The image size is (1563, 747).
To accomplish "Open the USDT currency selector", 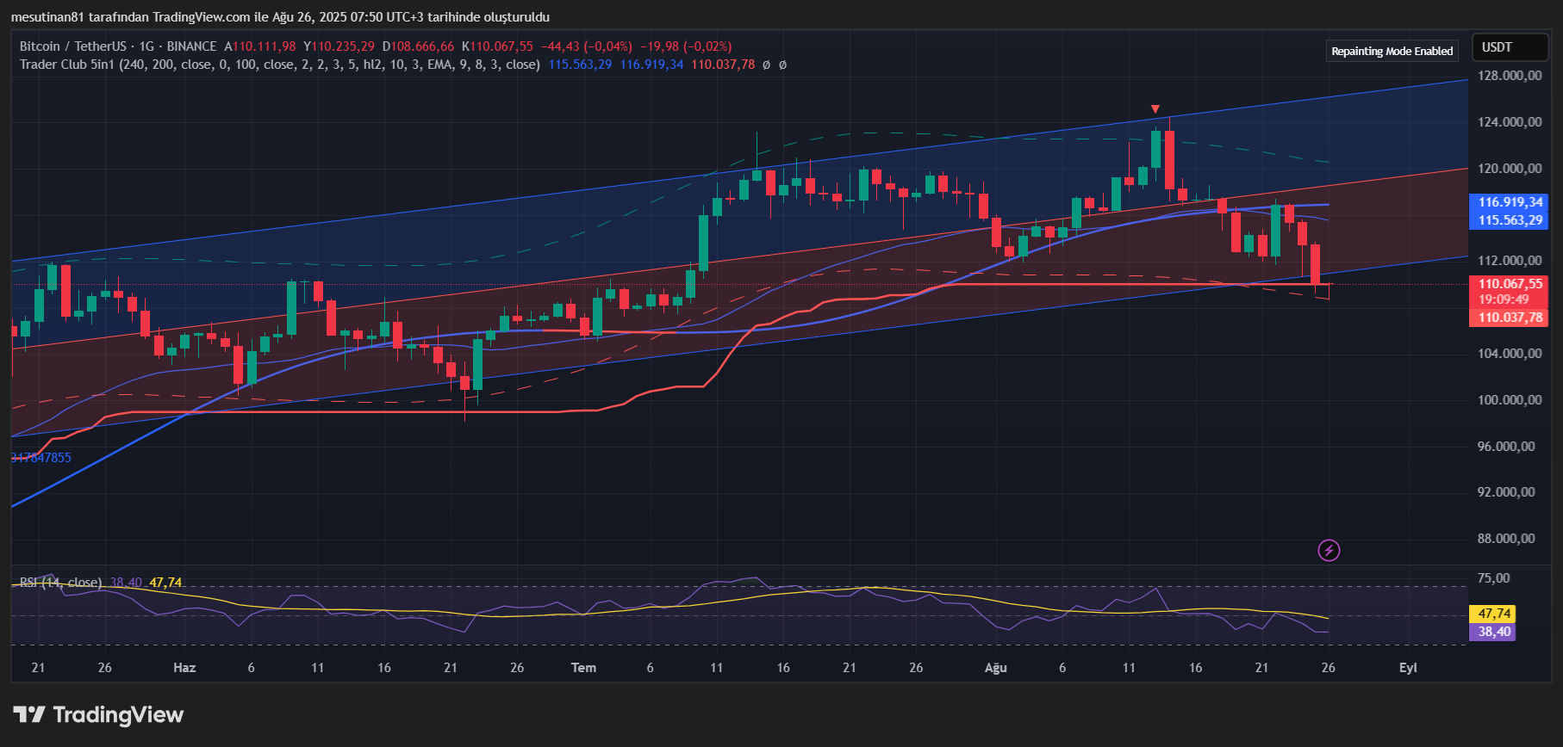I will point(1509,47).
